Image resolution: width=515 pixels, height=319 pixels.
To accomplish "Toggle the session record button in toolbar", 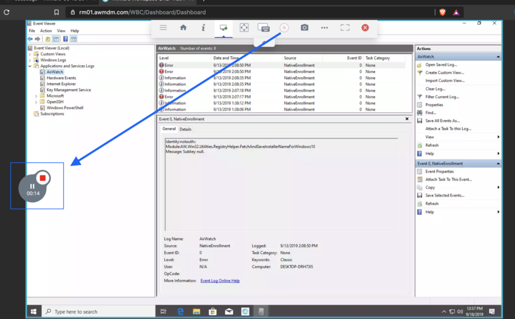I will coord(284,28).
